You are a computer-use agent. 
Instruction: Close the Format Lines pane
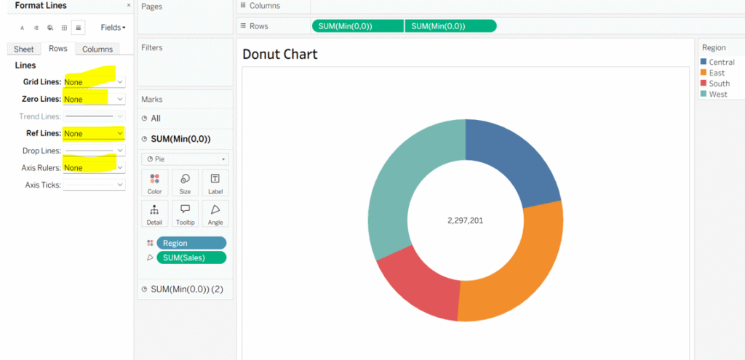click(x=129, y=5)
